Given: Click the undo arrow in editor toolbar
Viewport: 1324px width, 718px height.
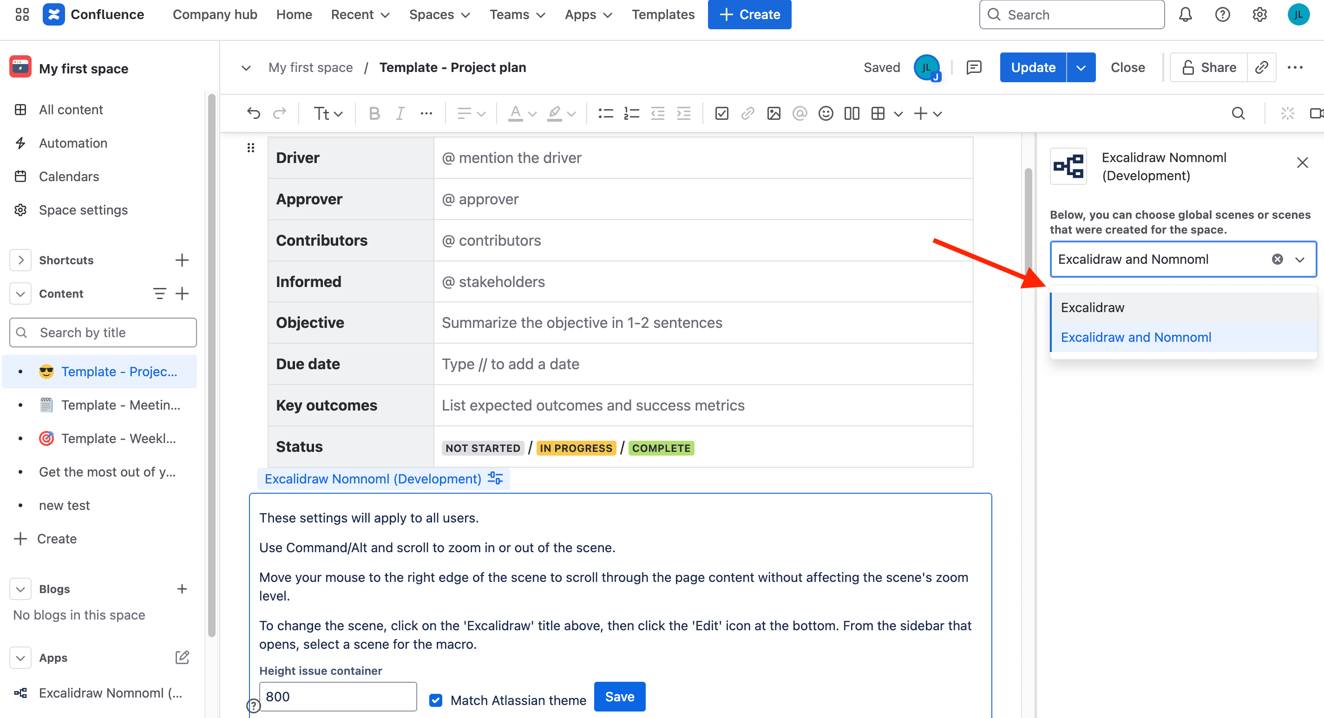Looking at the screenshot, I should tap(253, 114).
